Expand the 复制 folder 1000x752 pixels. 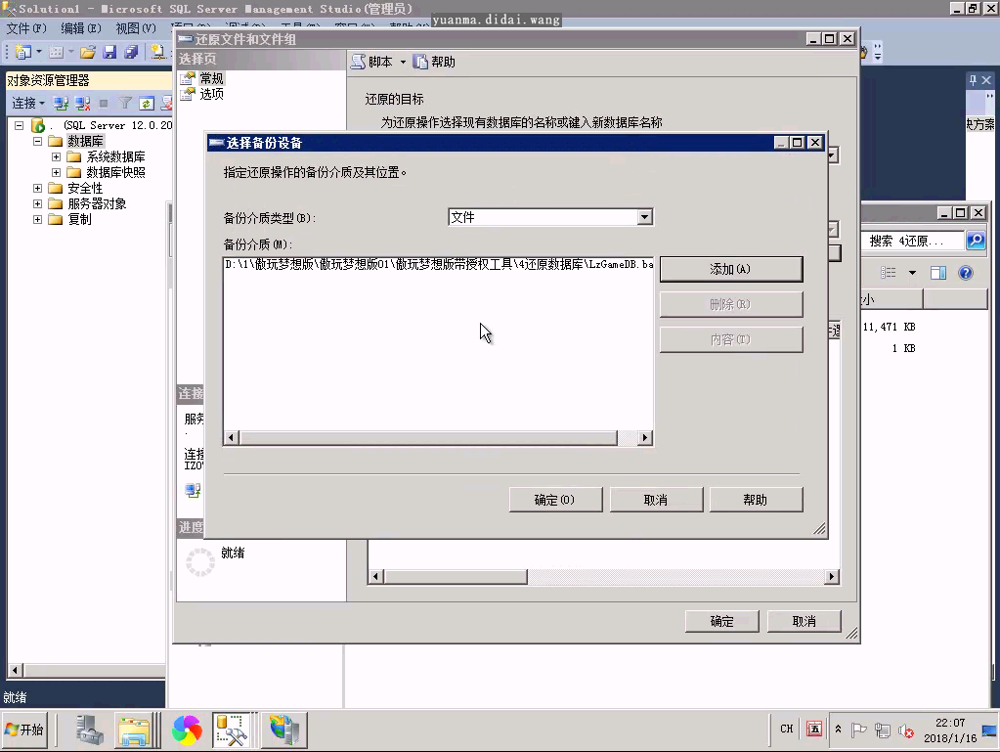pyautogui.click(x=37, y=219)
